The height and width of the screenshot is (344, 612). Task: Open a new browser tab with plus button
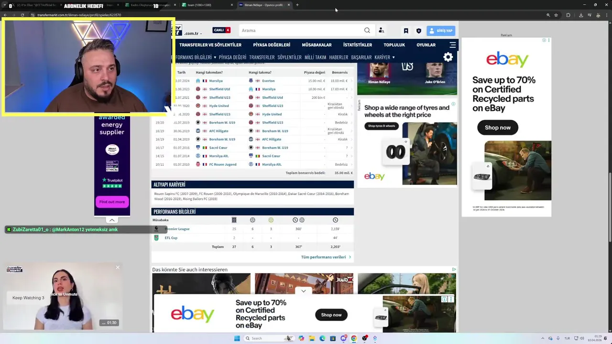(x=297, y=5)
